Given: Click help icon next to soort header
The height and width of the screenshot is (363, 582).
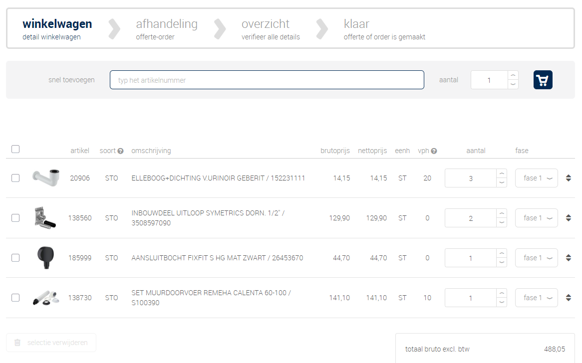Looking at the screenshot, I should click(120, 151).
